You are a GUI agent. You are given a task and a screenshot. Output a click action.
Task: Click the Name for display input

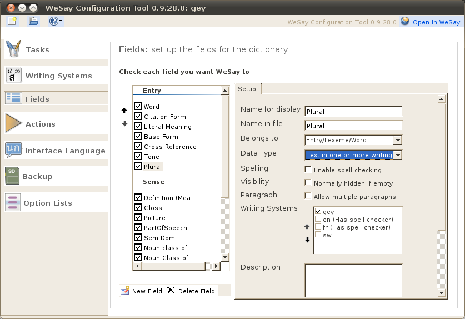(353, 112)
